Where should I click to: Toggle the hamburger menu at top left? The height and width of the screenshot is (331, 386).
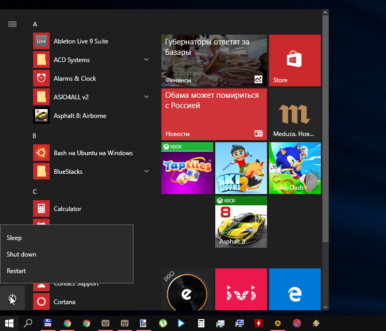12,24
